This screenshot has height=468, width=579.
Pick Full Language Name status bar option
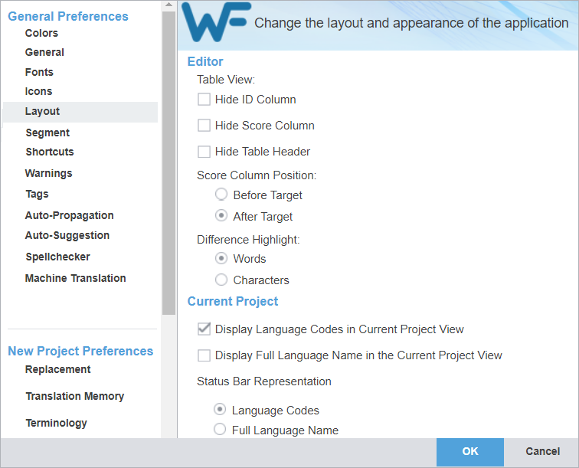click(x=220, y=430)
